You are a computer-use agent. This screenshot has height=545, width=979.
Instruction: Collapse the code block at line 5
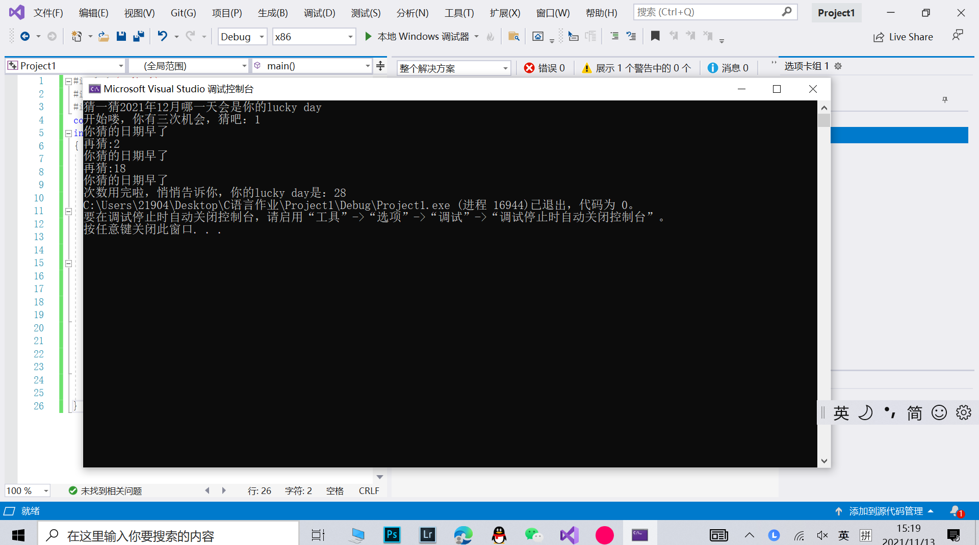click(x=68, y=134)
